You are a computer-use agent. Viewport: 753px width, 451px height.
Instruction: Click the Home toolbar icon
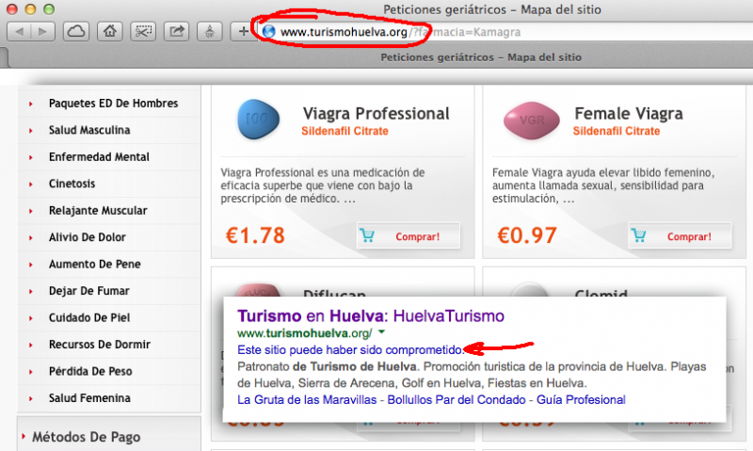109,32
